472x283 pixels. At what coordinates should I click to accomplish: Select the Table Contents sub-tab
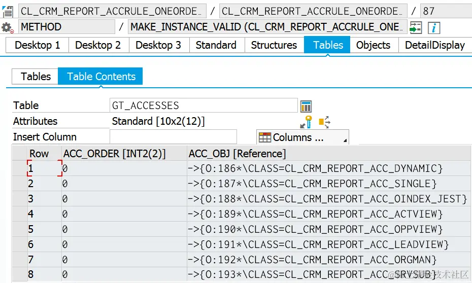[101, 77]
